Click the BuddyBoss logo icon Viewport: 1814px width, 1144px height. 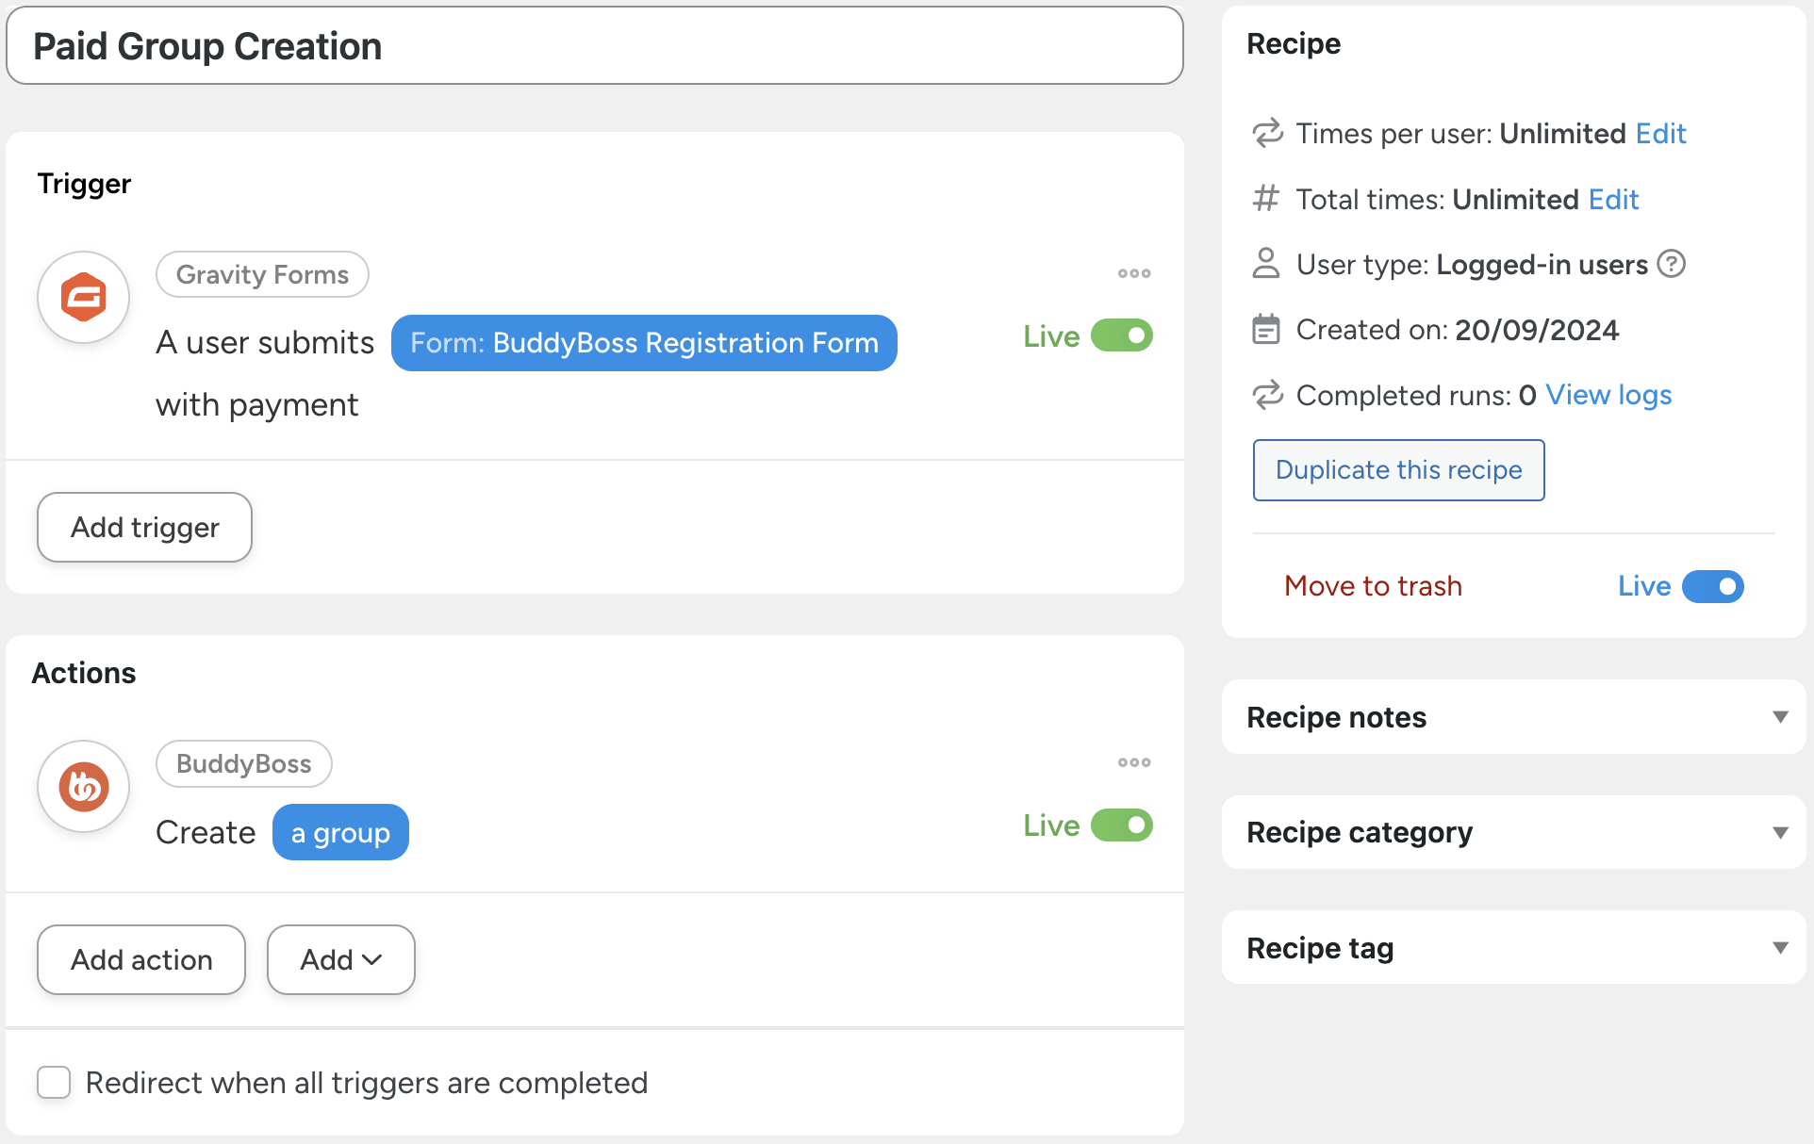(x=83, y=786)
